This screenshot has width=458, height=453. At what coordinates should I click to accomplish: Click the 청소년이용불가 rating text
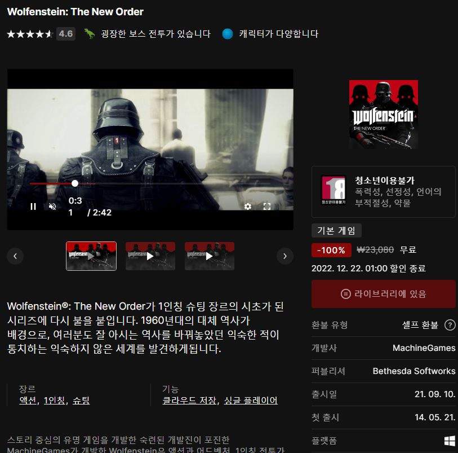coord(385,181)
